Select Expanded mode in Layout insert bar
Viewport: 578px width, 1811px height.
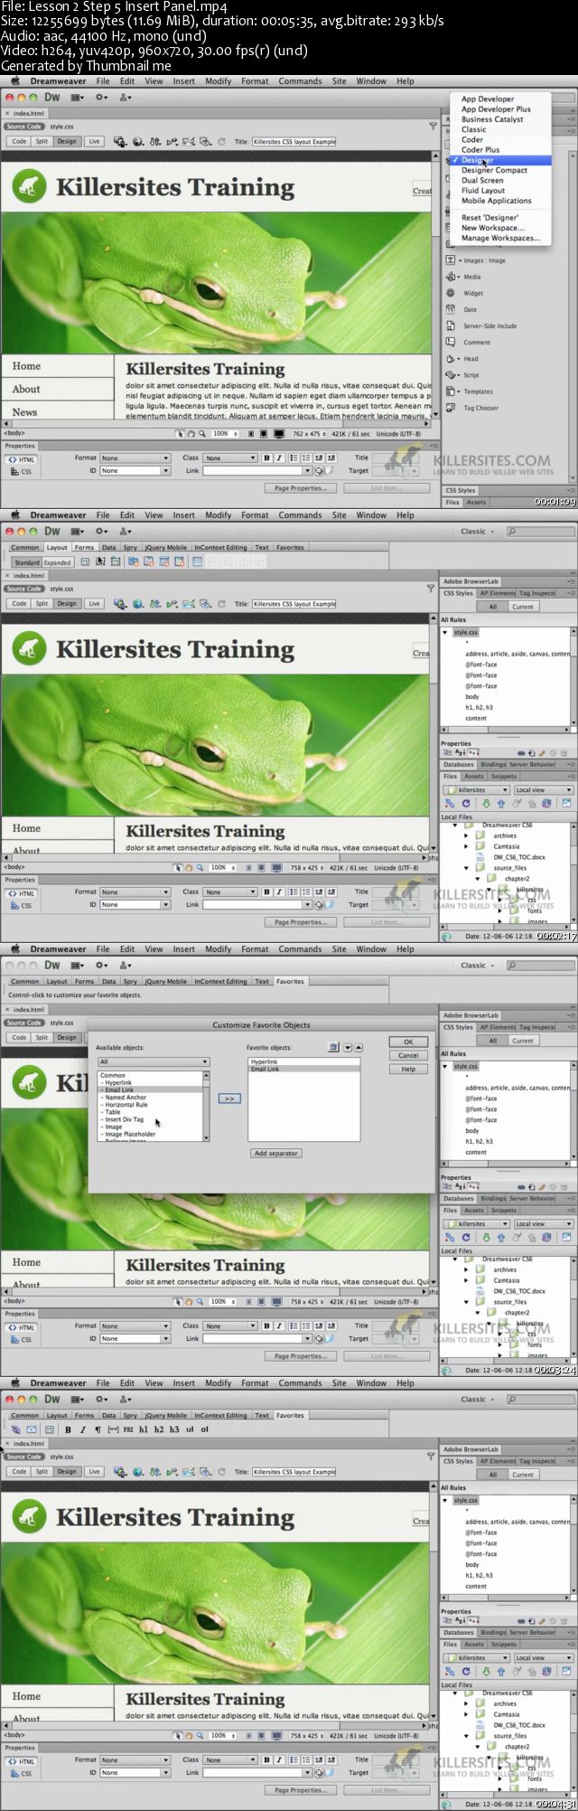coord(58,562)
